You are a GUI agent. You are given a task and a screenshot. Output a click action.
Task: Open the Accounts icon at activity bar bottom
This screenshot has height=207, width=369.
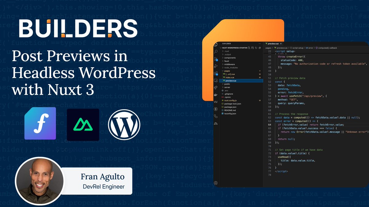click(x=216, y=183)
